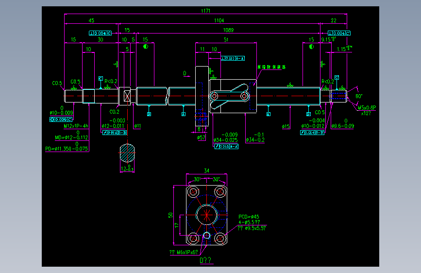Select the "ø15" shaft diameter label
Image resolution: width=421 pixels, height=273 pixels.
(x=286, y=126)
